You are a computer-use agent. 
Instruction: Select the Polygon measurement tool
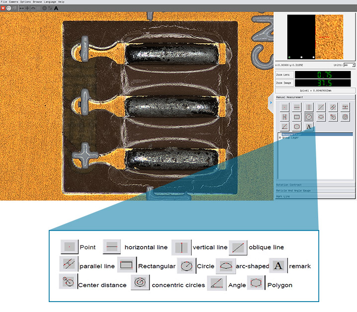[296, 127]
